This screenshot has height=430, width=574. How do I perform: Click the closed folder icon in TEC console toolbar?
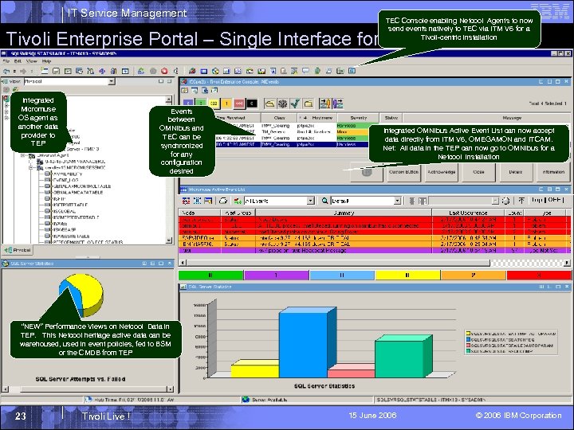[309, 104]
